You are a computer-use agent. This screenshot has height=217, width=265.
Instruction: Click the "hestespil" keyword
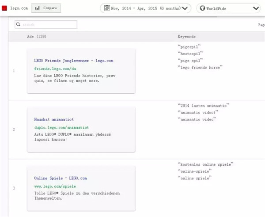[190, 53]
